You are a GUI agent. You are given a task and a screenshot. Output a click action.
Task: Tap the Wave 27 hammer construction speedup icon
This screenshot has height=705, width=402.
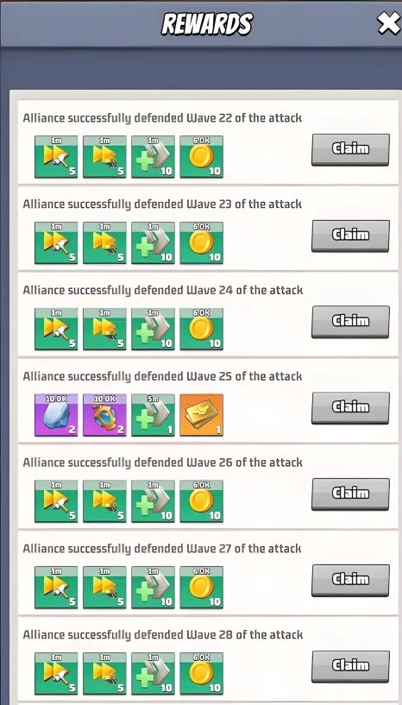click(56, 587)
